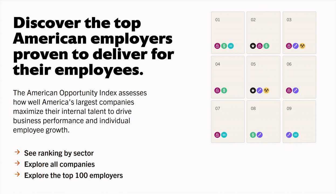The height and width of the screenshot is (194, 336).
Task: Select the black star badge on card 05
Action: click(253, 90)
